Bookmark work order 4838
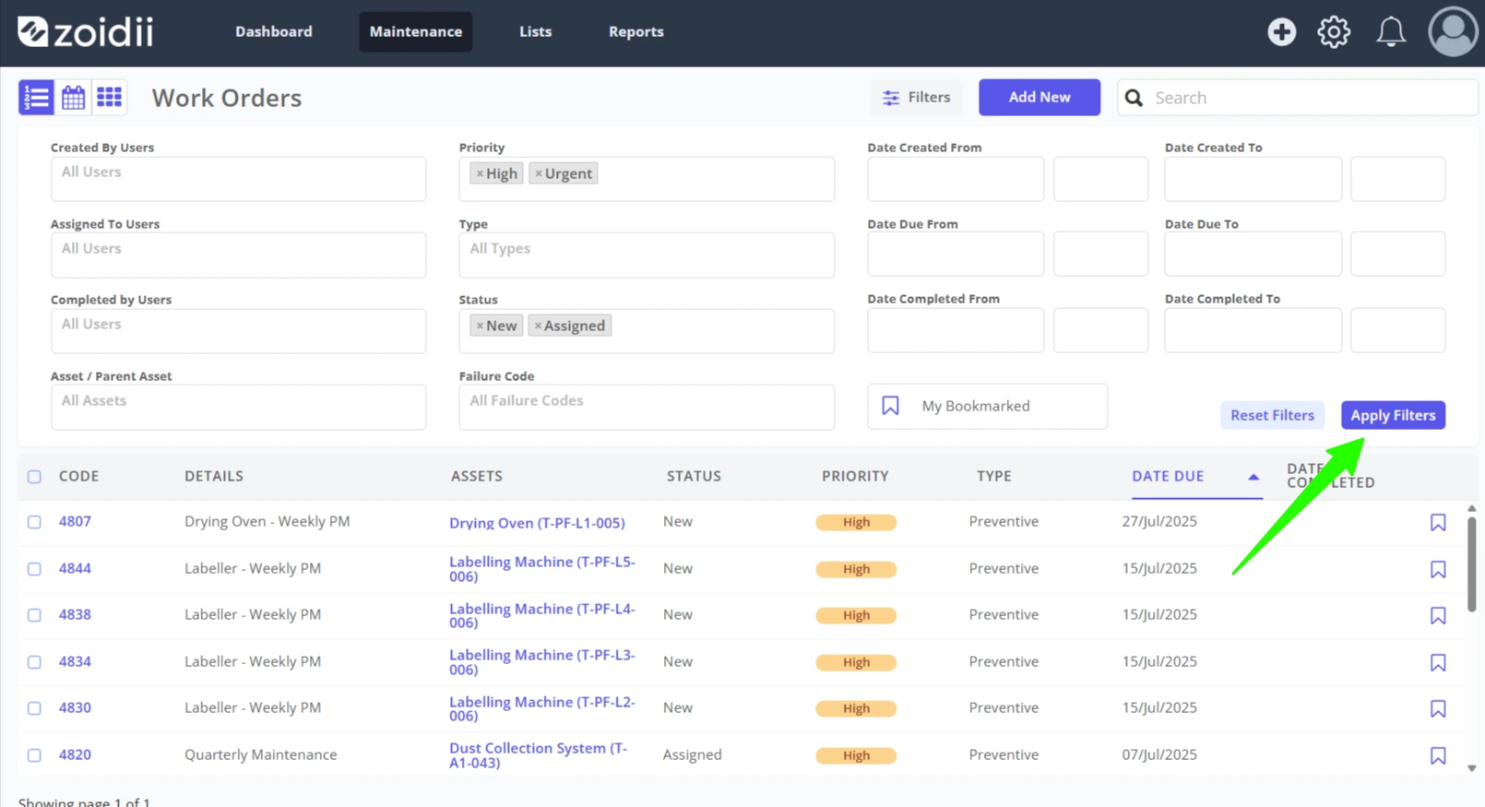 coord(1438,616)
